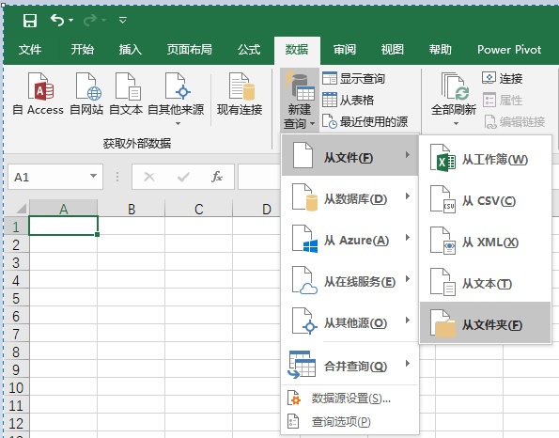This screenshot has width=559, height=438.
Task: Open 查询选项(P) menu entry
Action: 349,422
